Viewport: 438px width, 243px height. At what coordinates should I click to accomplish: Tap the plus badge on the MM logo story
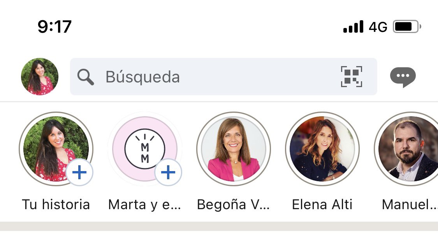tap(168, 172)
